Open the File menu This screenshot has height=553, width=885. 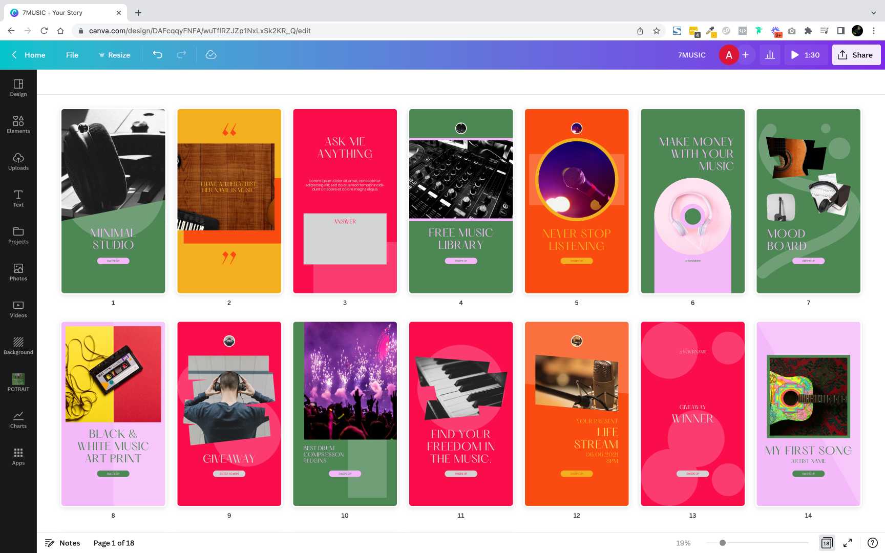[72, 55]
